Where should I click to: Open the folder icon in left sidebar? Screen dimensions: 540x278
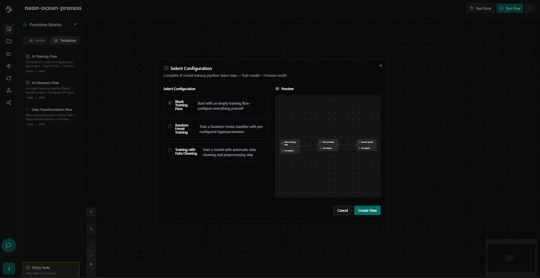[9, 41]
